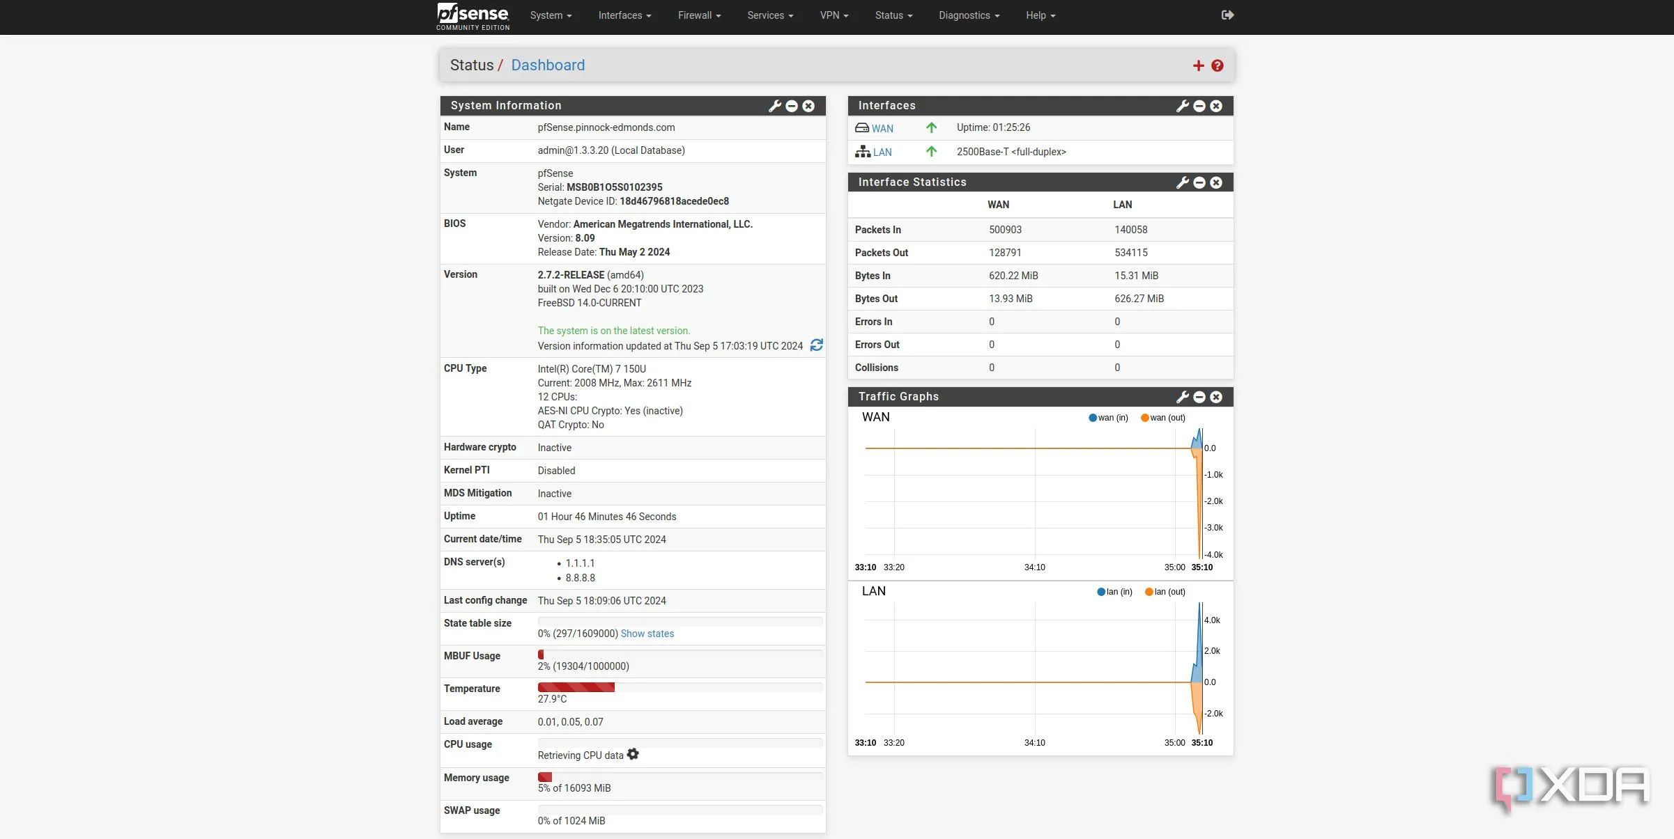Image resolution: width=1674 pixels, height=839 pixels.
Task: Click the LAN green up arrow
Action: (931, 152)
